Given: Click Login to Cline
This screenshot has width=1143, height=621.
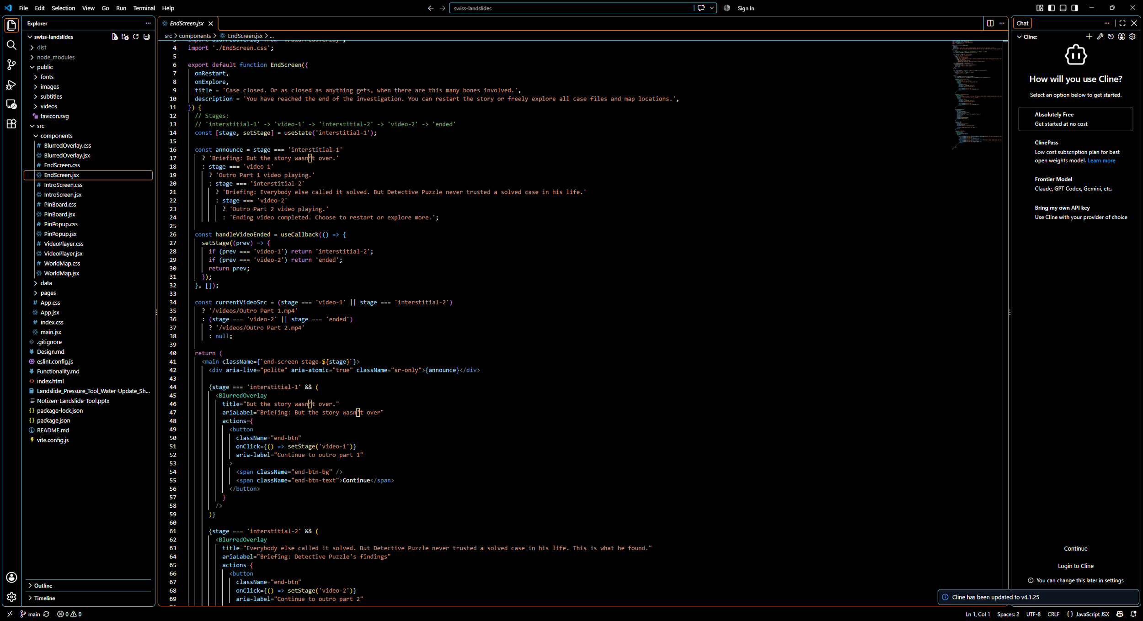Looking at the screenshot, I should tap(1075, 566).
